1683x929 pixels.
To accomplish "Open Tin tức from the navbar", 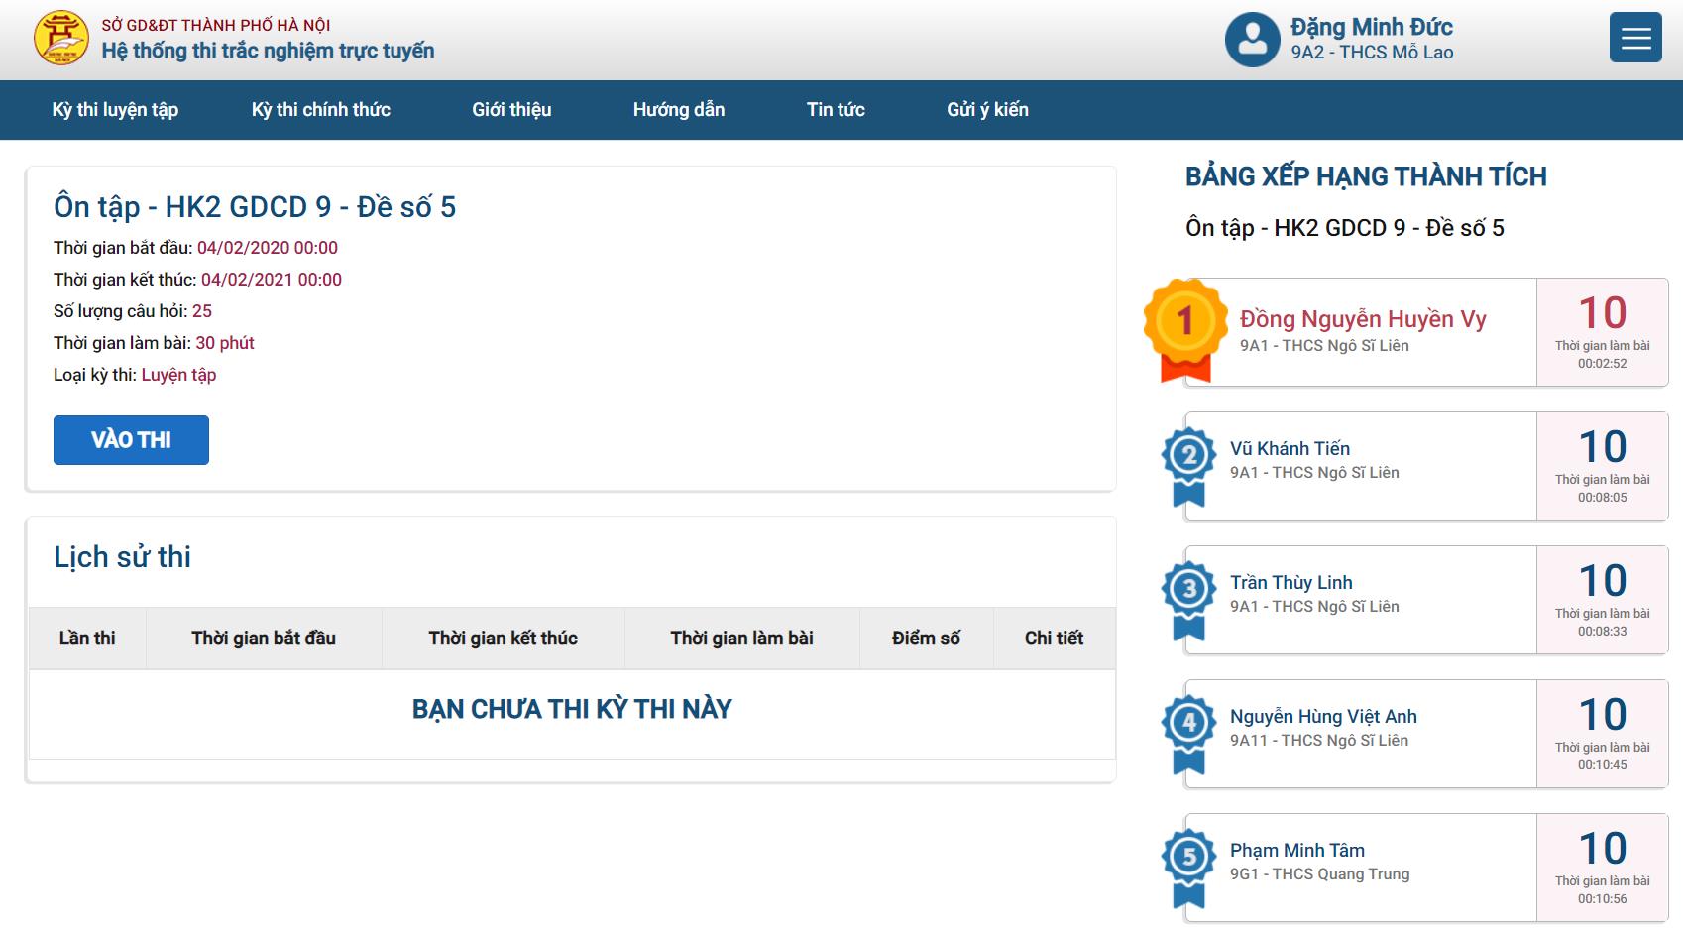I will (836, 110).
